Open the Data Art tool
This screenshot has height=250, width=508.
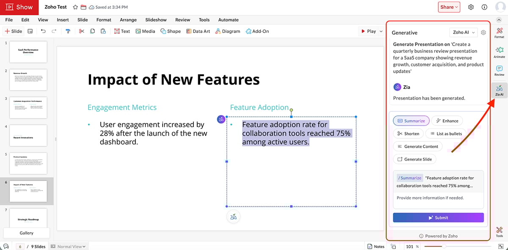point(198,31)
